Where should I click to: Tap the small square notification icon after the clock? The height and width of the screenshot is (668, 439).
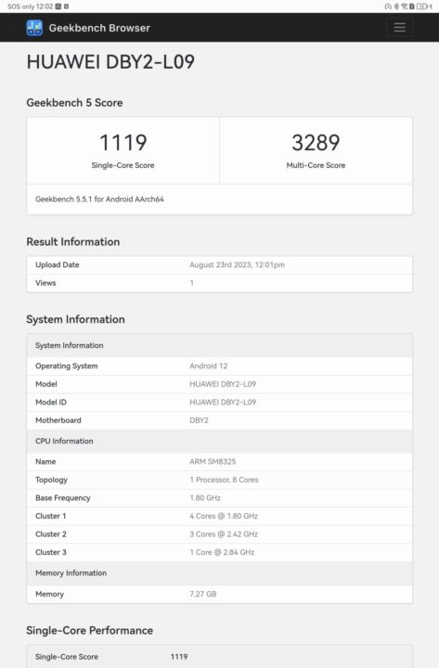point(67,6)
